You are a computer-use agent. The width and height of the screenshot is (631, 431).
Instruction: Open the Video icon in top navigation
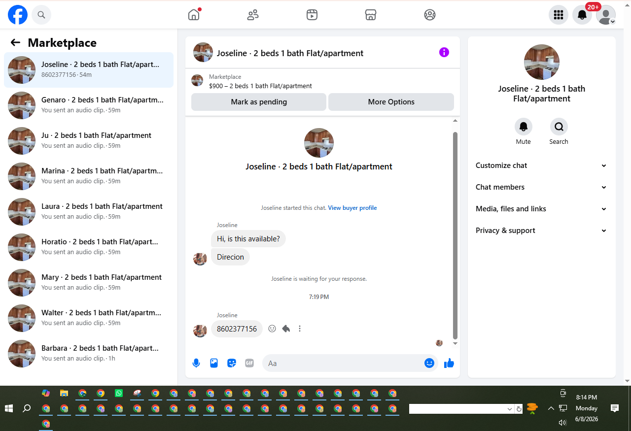click(x=312, y=15)
